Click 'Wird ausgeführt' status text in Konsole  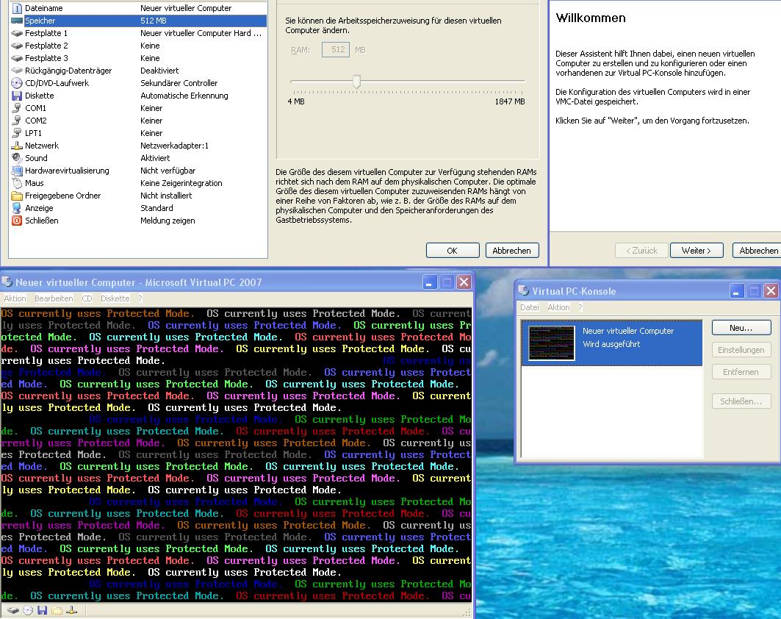click(611, 344)
